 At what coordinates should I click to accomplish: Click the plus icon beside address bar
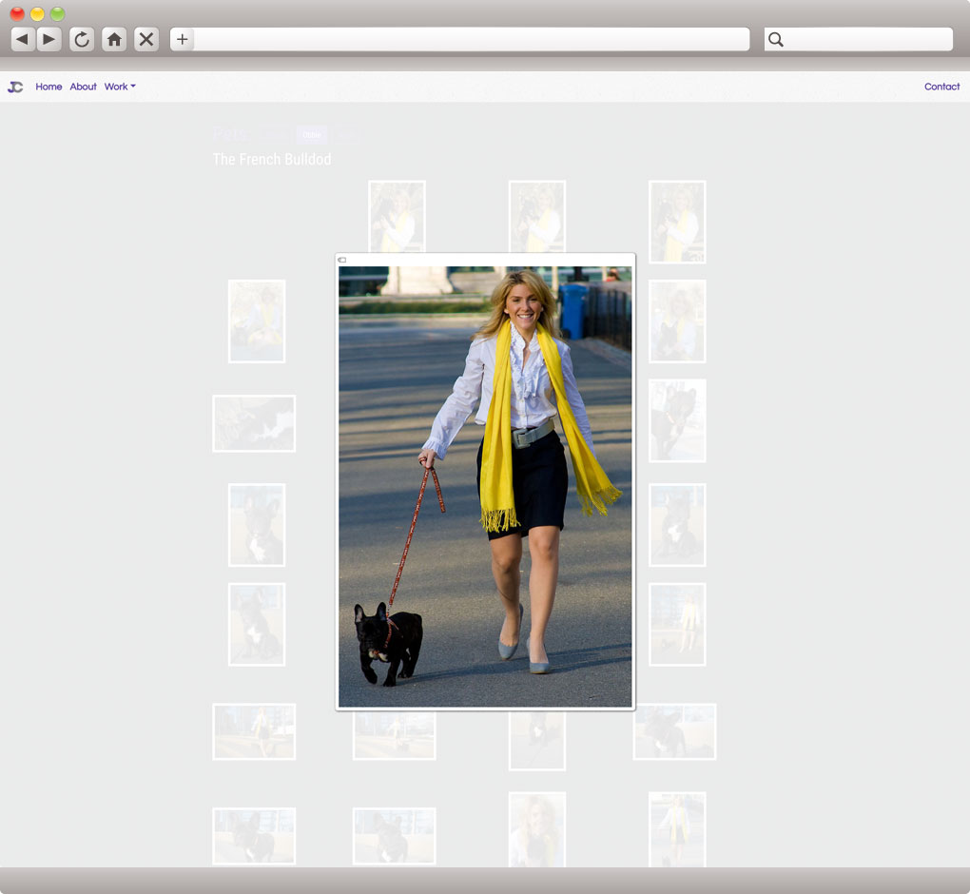tap(183, 39)
